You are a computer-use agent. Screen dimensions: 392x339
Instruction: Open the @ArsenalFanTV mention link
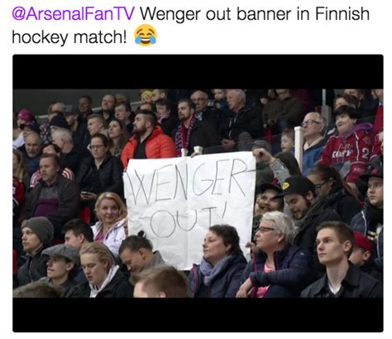[x=74, y=13]
